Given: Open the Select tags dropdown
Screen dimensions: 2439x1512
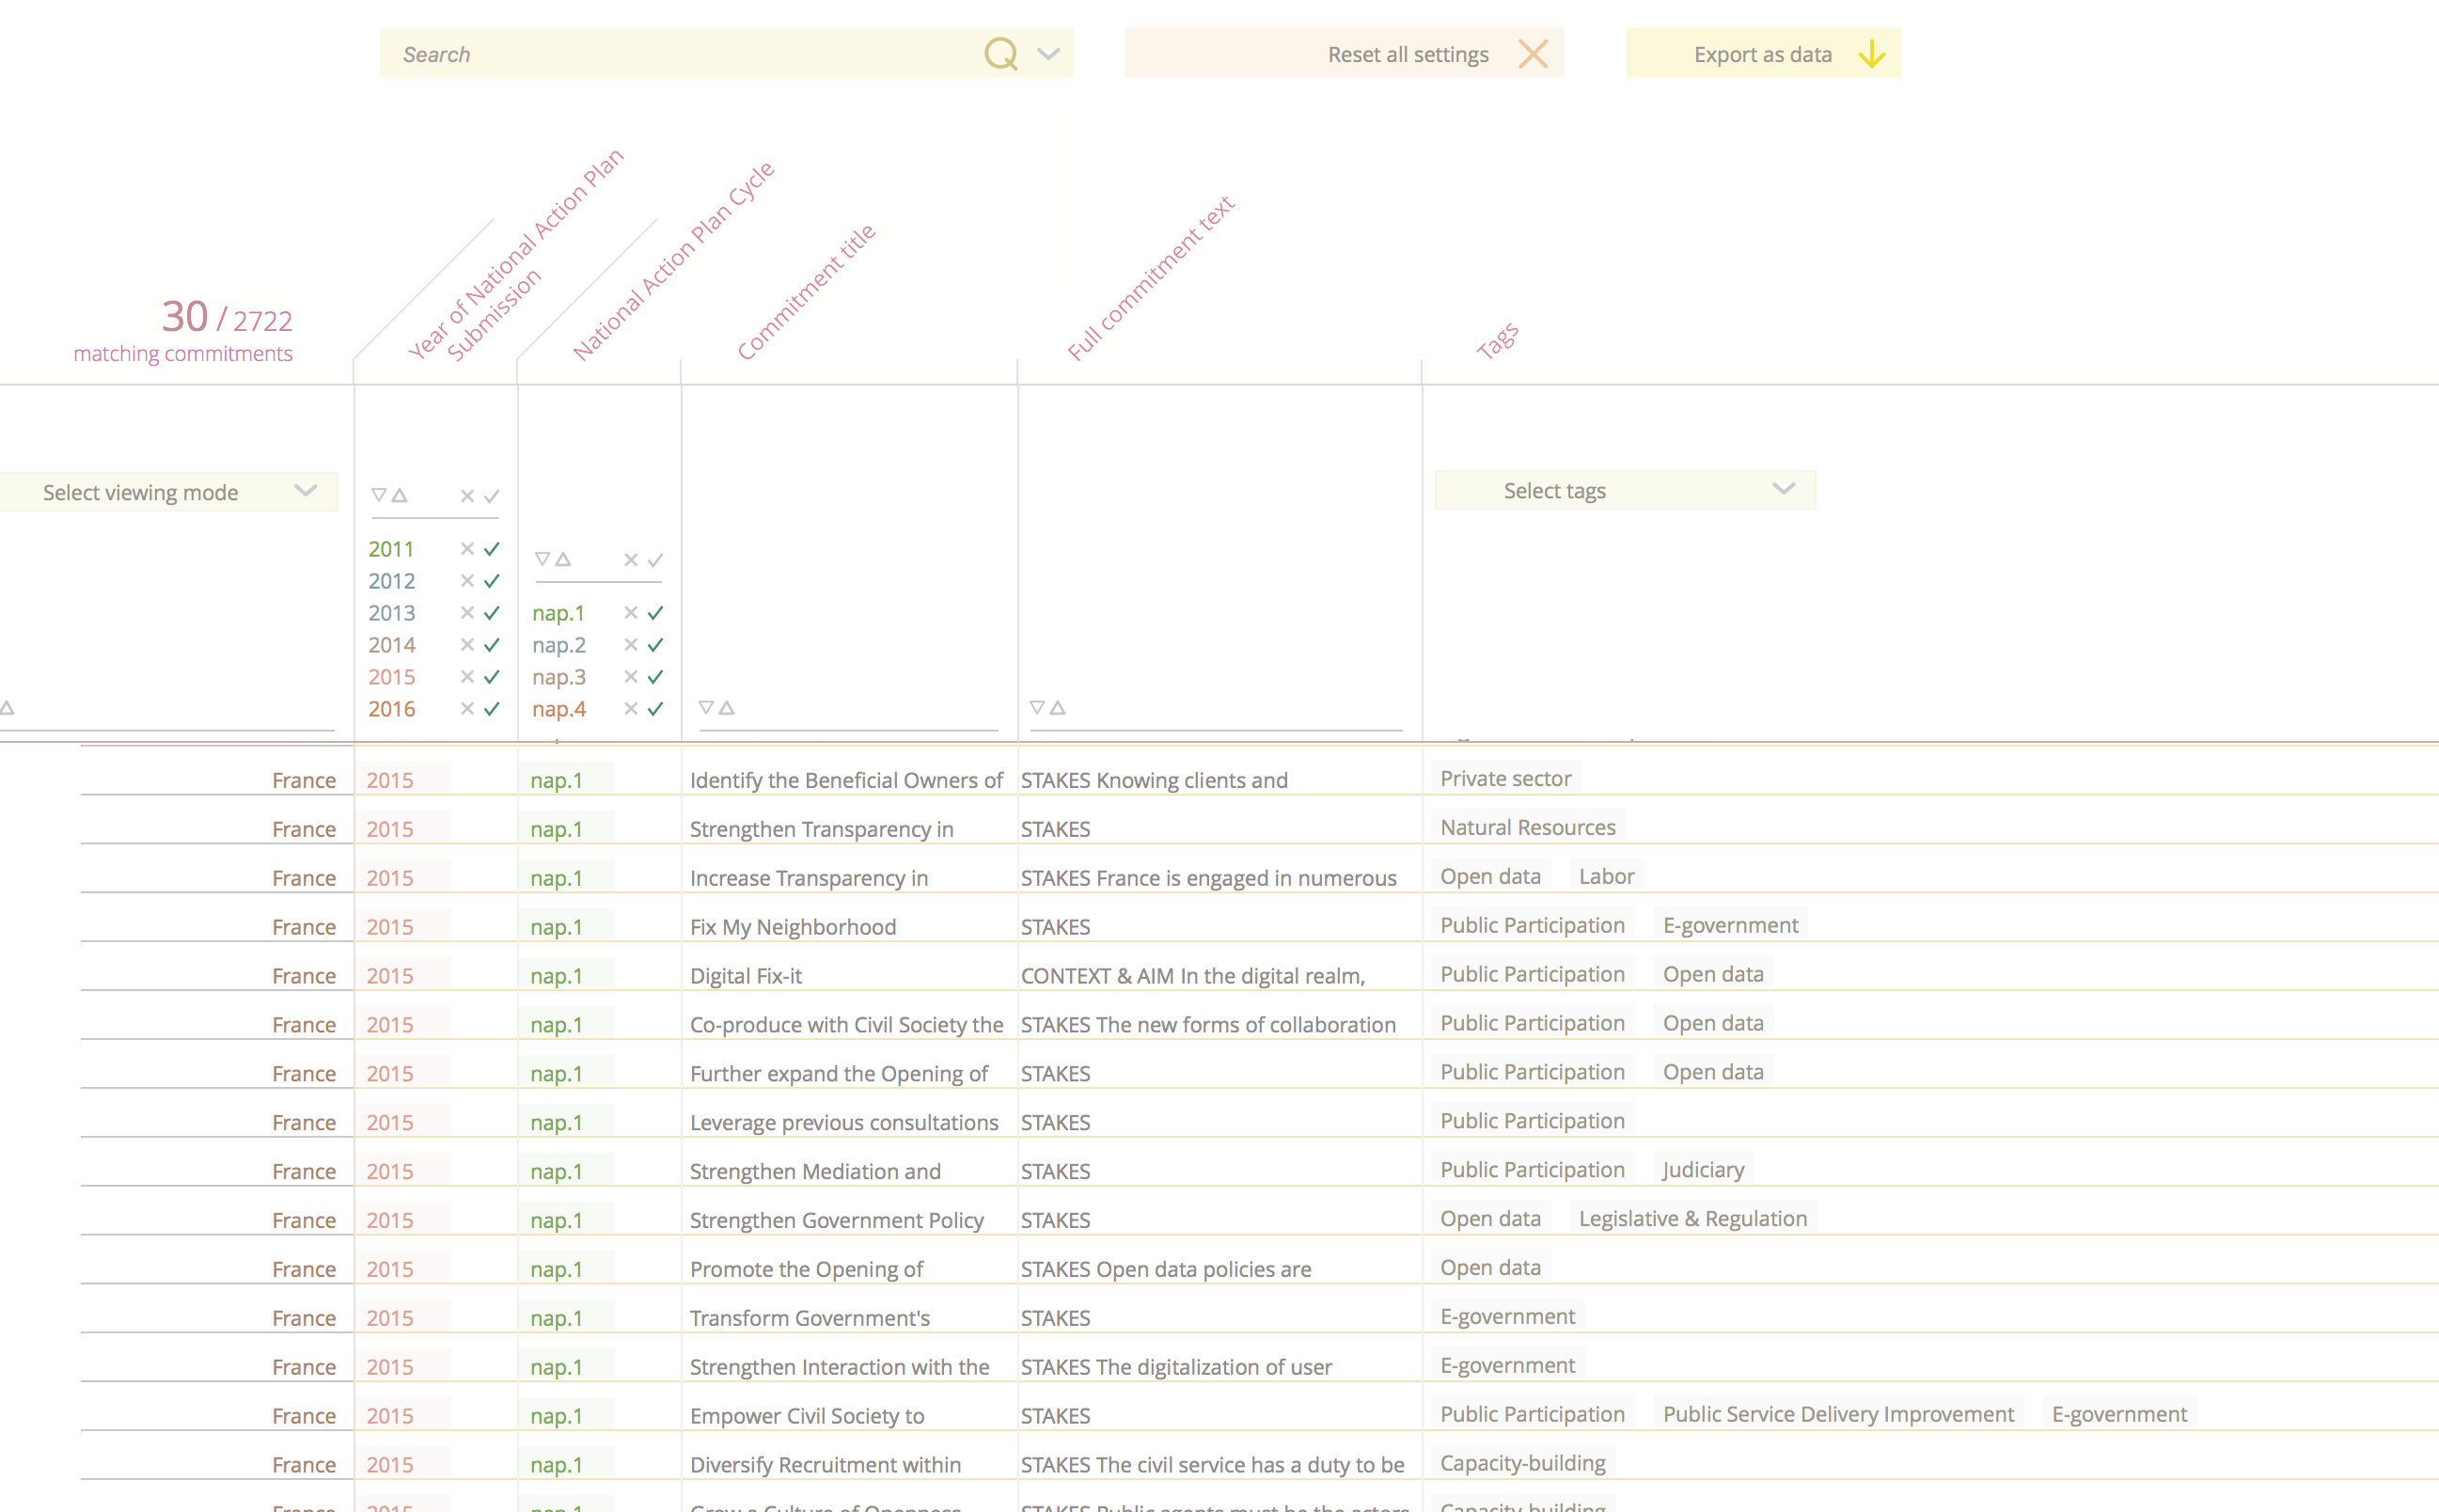Looking at the screenshot, I should pyautogui.click(x=1625, y=490).
